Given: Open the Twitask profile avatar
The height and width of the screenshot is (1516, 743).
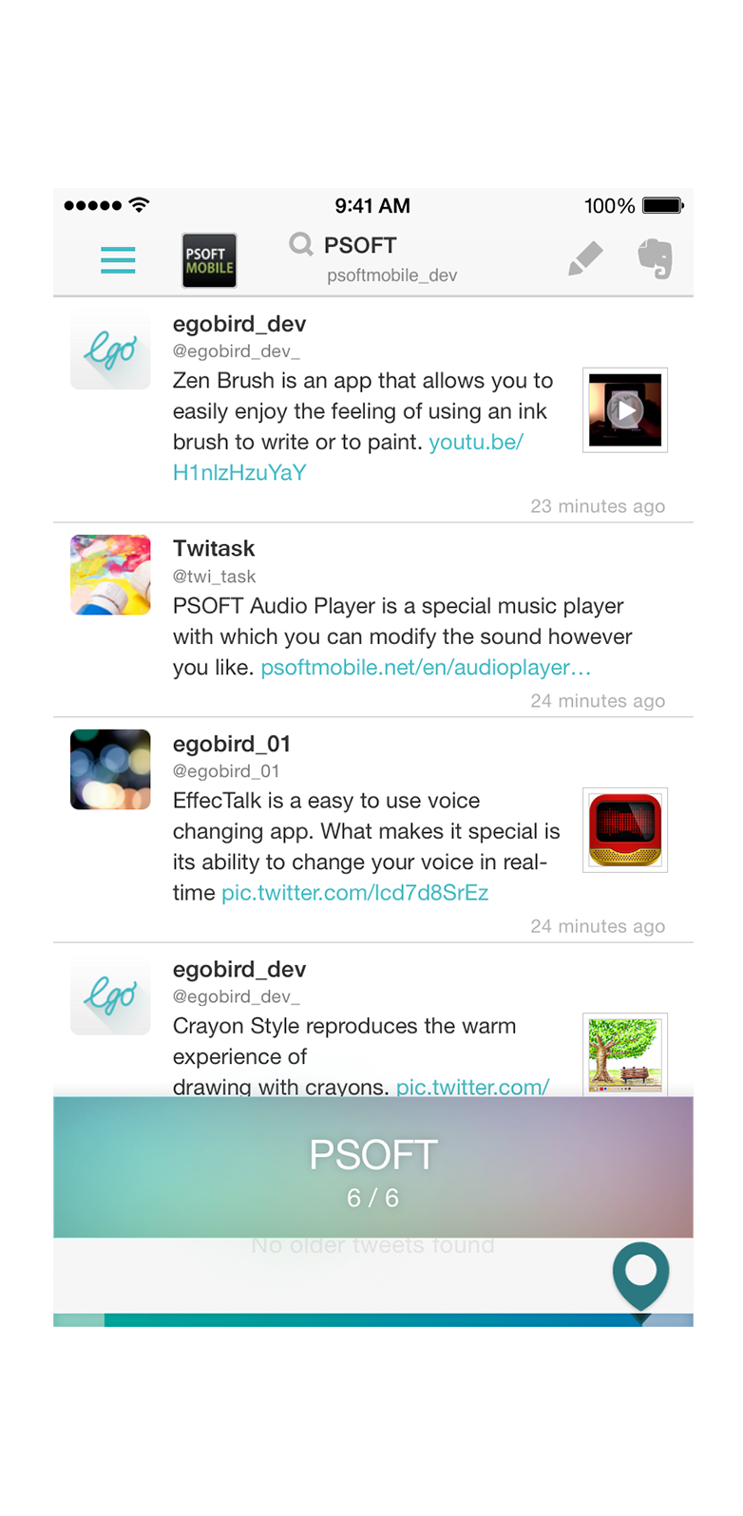Looking at the screenshot, I should (110, 575).
